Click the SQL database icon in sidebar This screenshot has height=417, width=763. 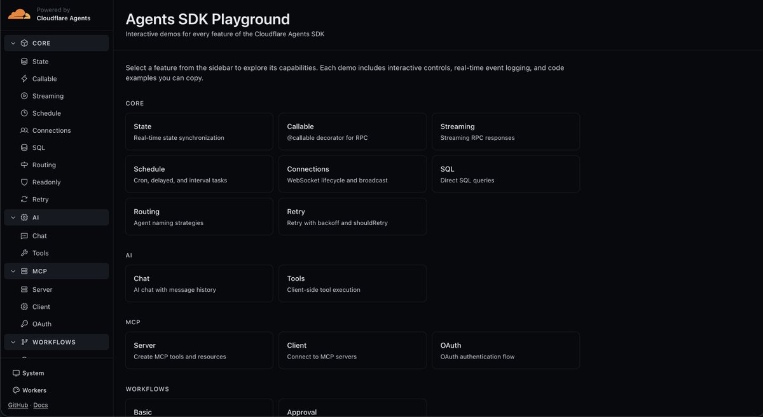24,147
